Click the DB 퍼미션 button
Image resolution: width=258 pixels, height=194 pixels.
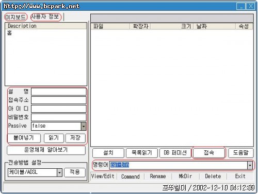(x=175, y=153)
